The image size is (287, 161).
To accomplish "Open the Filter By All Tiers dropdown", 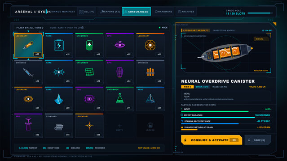I will 30,28.
